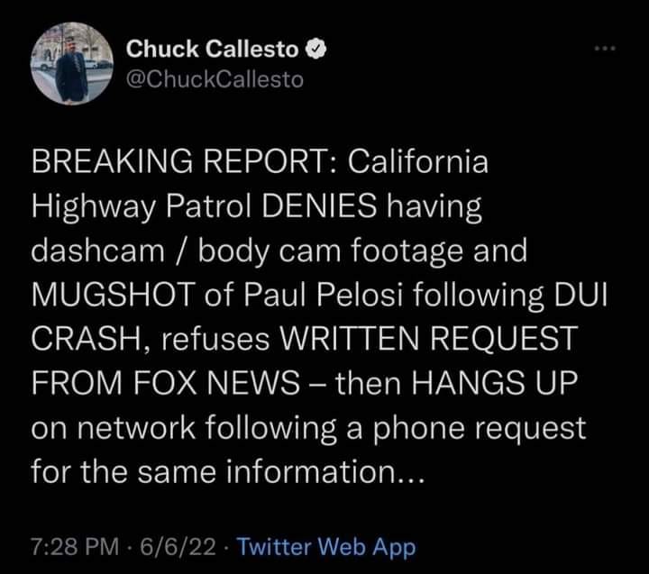Open the Twitter Web App source link

[325, 546]
